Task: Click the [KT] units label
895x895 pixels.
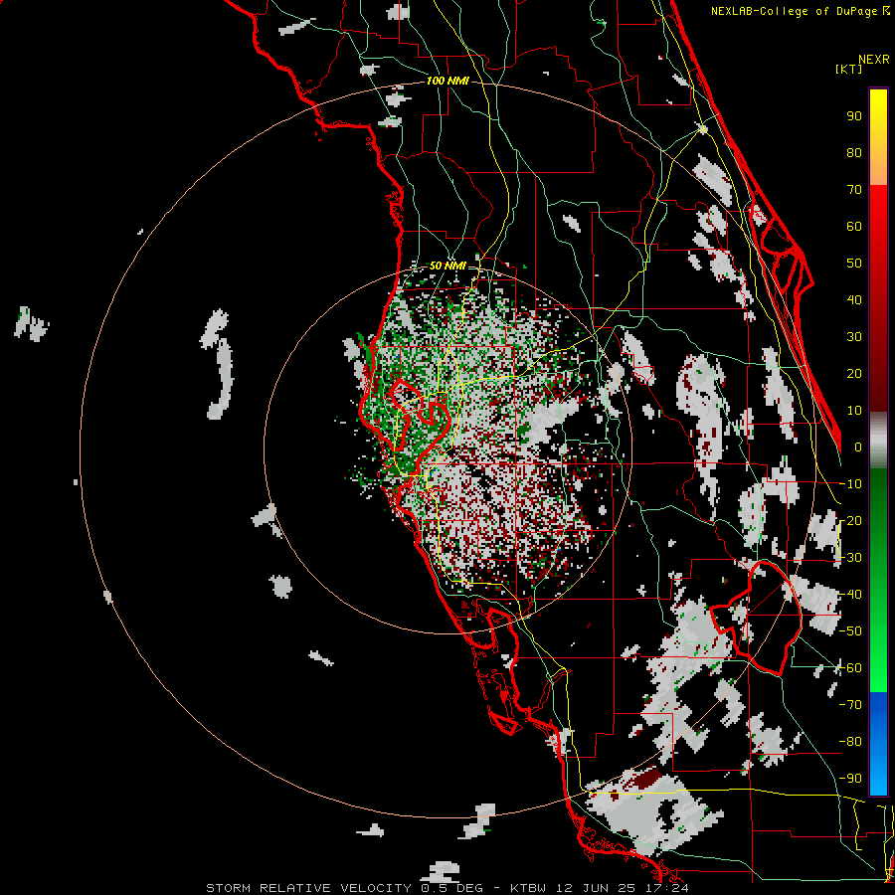Action: tap(849, 69)
